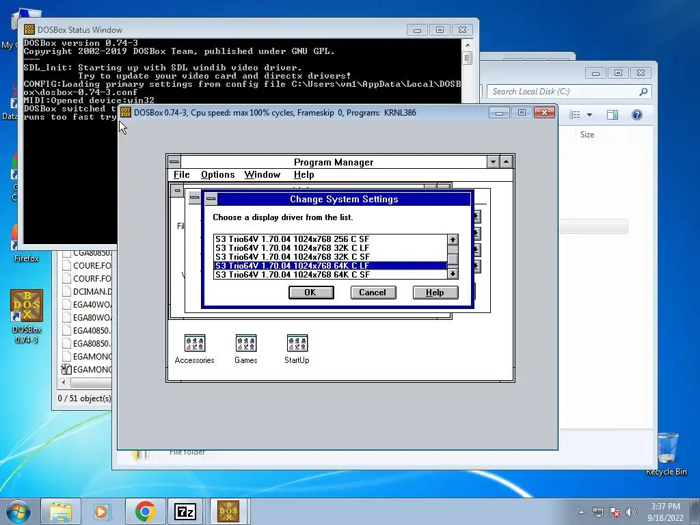Viewport: 700px width, 525px height.
Task: Show hidden system tray icons
Action: [x=581, y=512]
